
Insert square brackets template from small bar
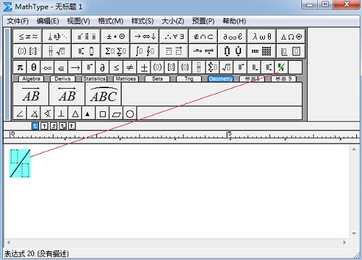coord(172,67)
